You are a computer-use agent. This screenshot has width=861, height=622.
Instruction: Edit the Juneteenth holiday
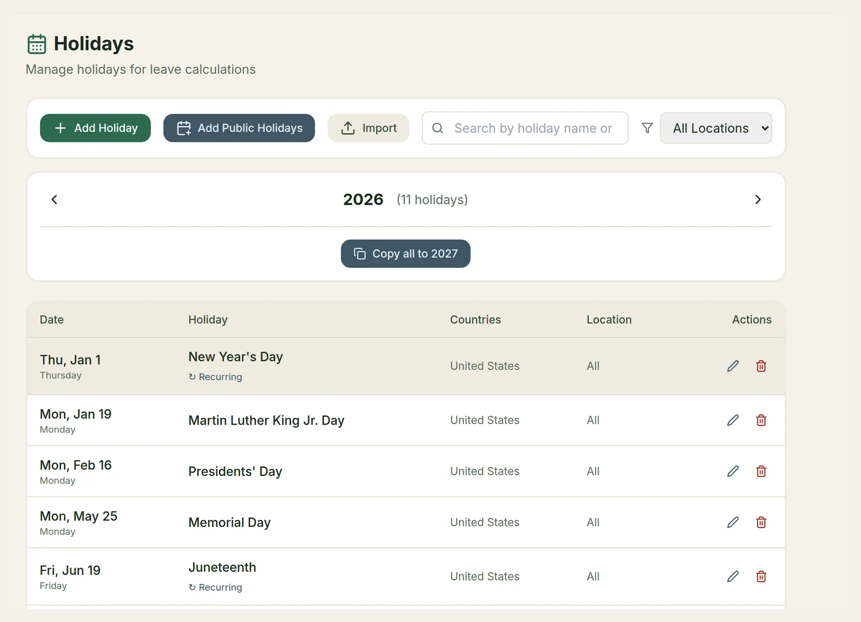point(733,577)
